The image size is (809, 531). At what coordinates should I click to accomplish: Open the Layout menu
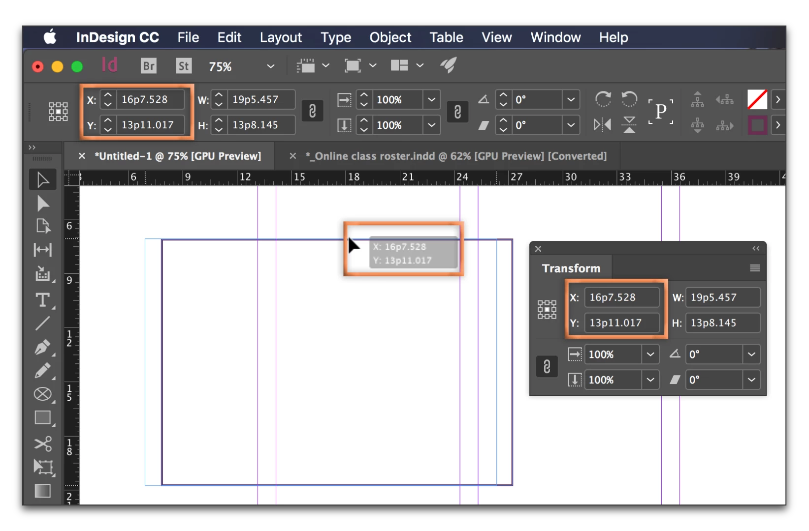[281, 37]
